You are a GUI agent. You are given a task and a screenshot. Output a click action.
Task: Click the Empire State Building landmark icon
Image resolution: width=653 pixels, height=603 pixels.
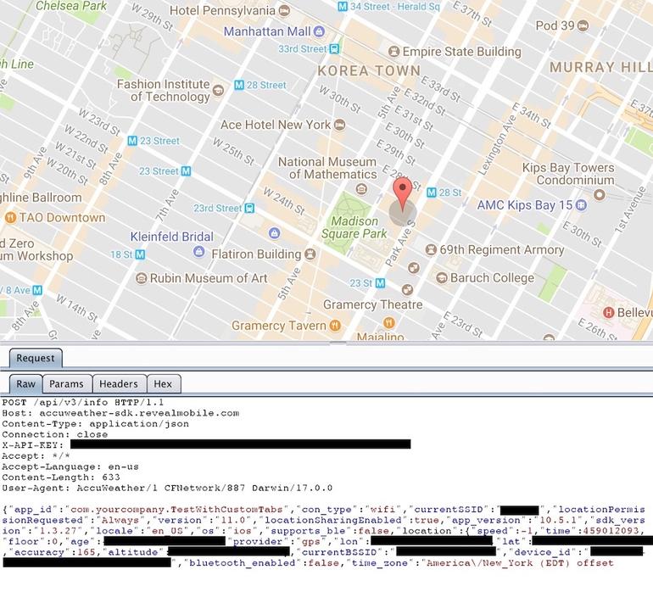[393, 52]
